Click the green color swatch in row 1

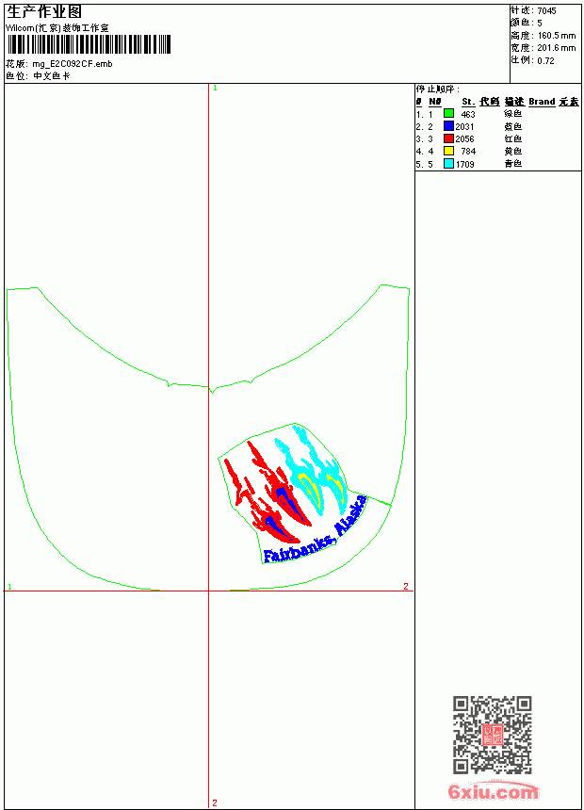tap(448, 114)
